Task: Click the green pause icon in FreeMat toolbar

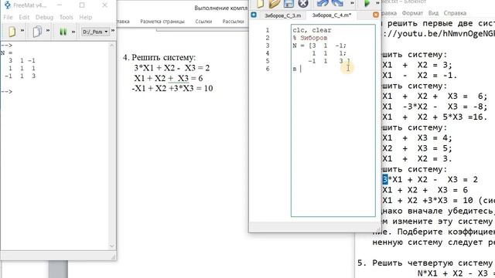Action: coord(63,32)
